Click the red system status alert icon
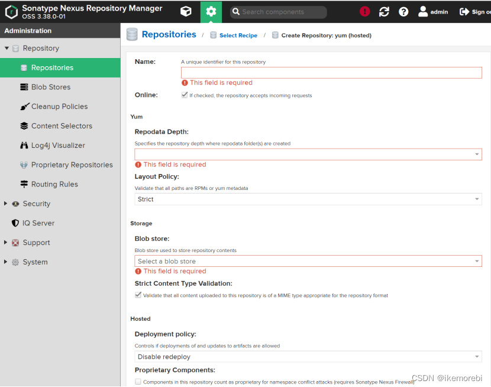Screen dimensions: 491x387 pos(364,12)
